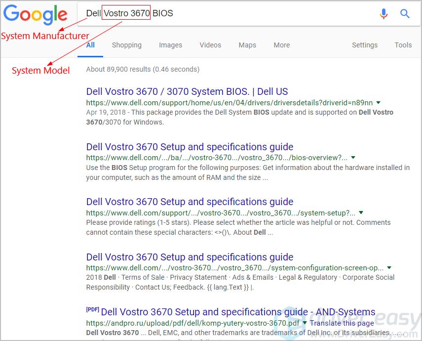Open the PDF result from AND-Systems

(x=238, y=312)
